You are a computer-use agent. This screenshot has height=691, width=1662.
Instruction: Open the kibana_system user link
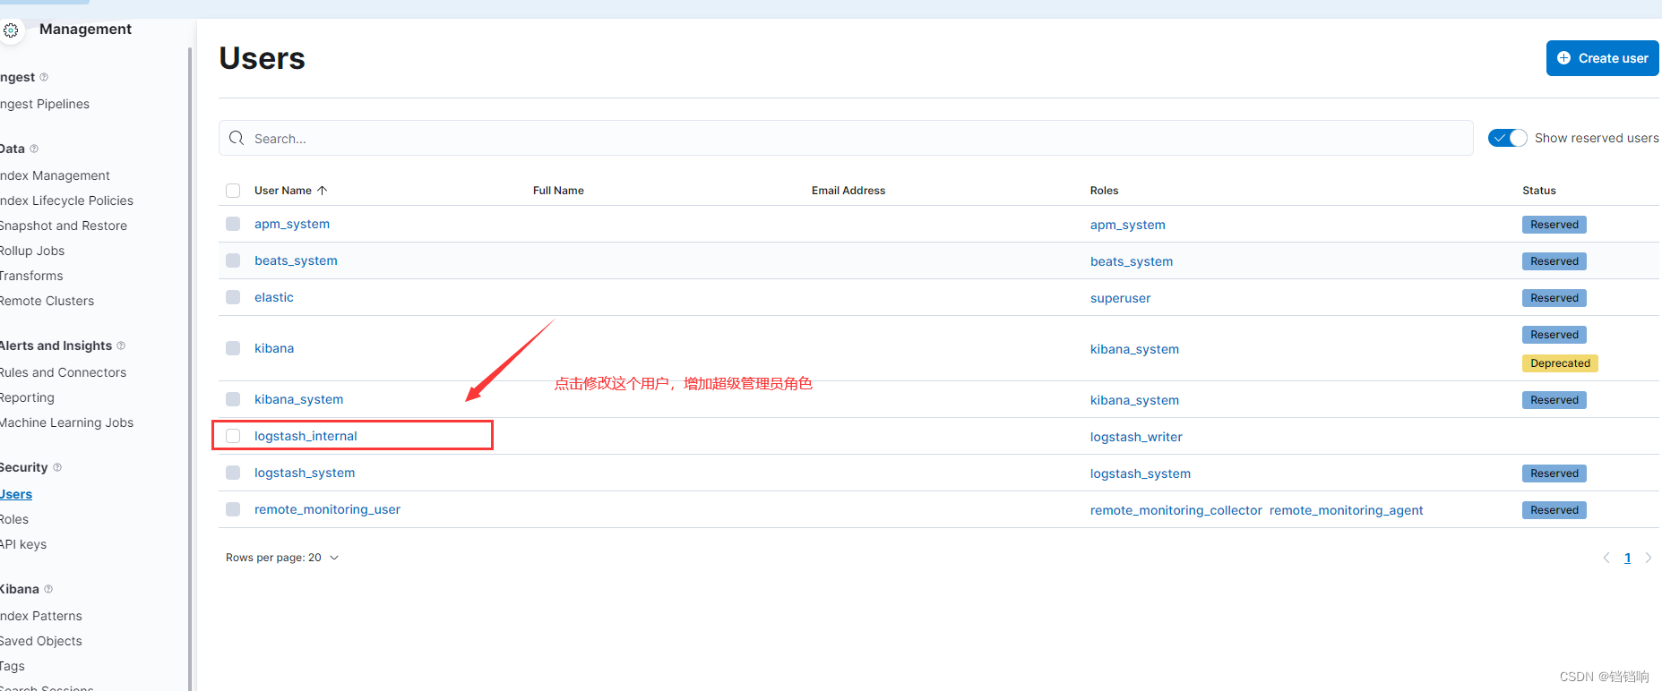[x=298, y=399]
